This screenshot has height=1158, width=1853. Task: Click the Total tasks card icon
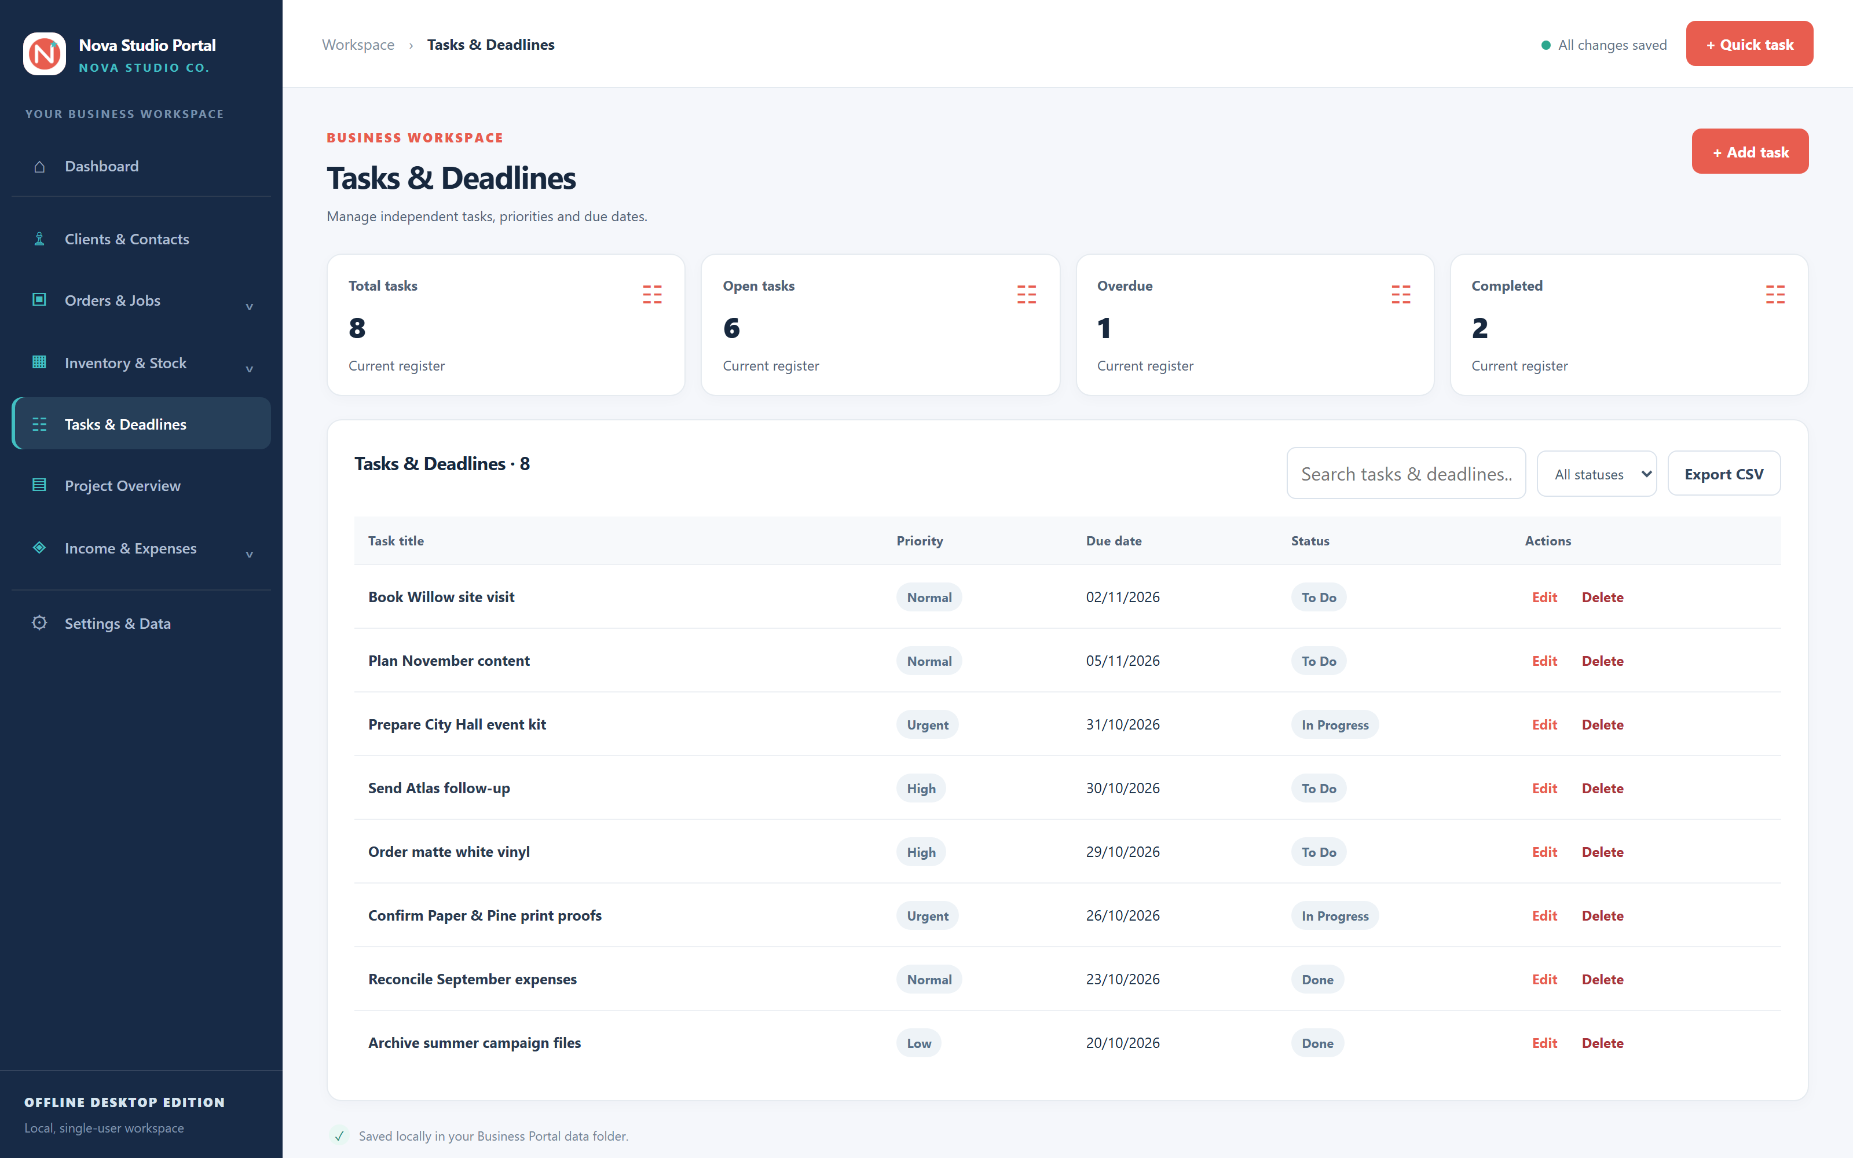click(653, 295)
